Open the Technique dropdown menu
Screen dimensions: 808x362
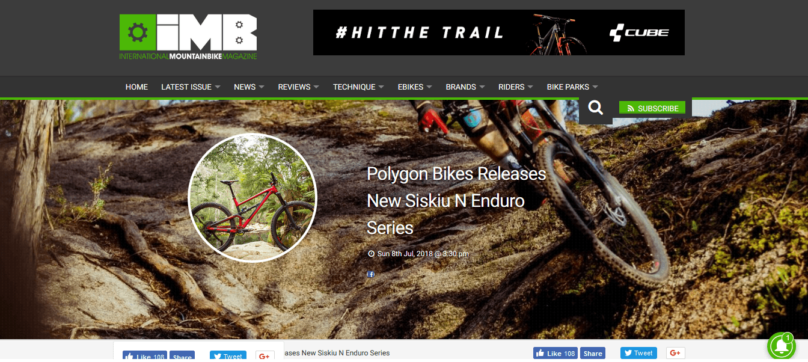(358, 87)
